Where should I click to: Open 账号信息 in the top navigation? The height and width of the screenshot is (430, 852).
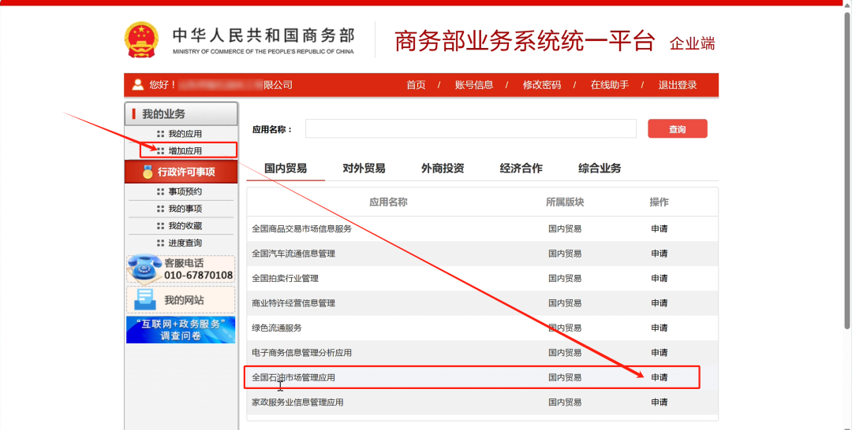474,85
